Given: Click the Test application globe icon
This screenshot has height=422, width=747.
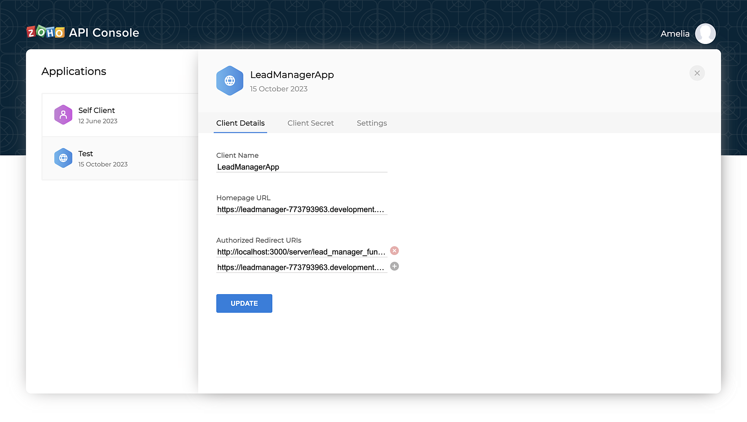Looking at the screenshot, I should [63, 158].
